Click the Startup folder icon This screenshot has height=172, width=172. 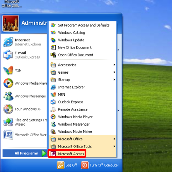(53, 80)
